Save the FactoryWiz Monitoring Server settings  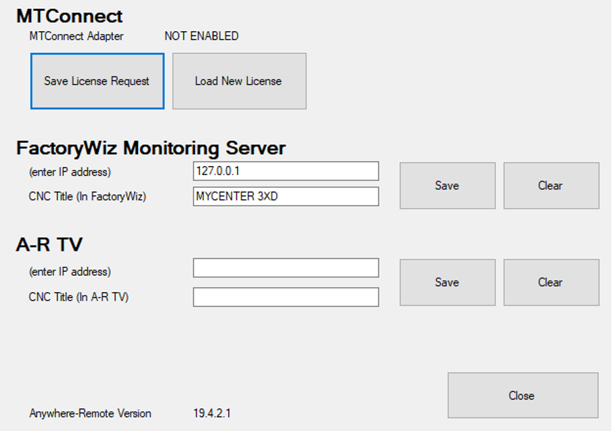(x=447, y=186)
